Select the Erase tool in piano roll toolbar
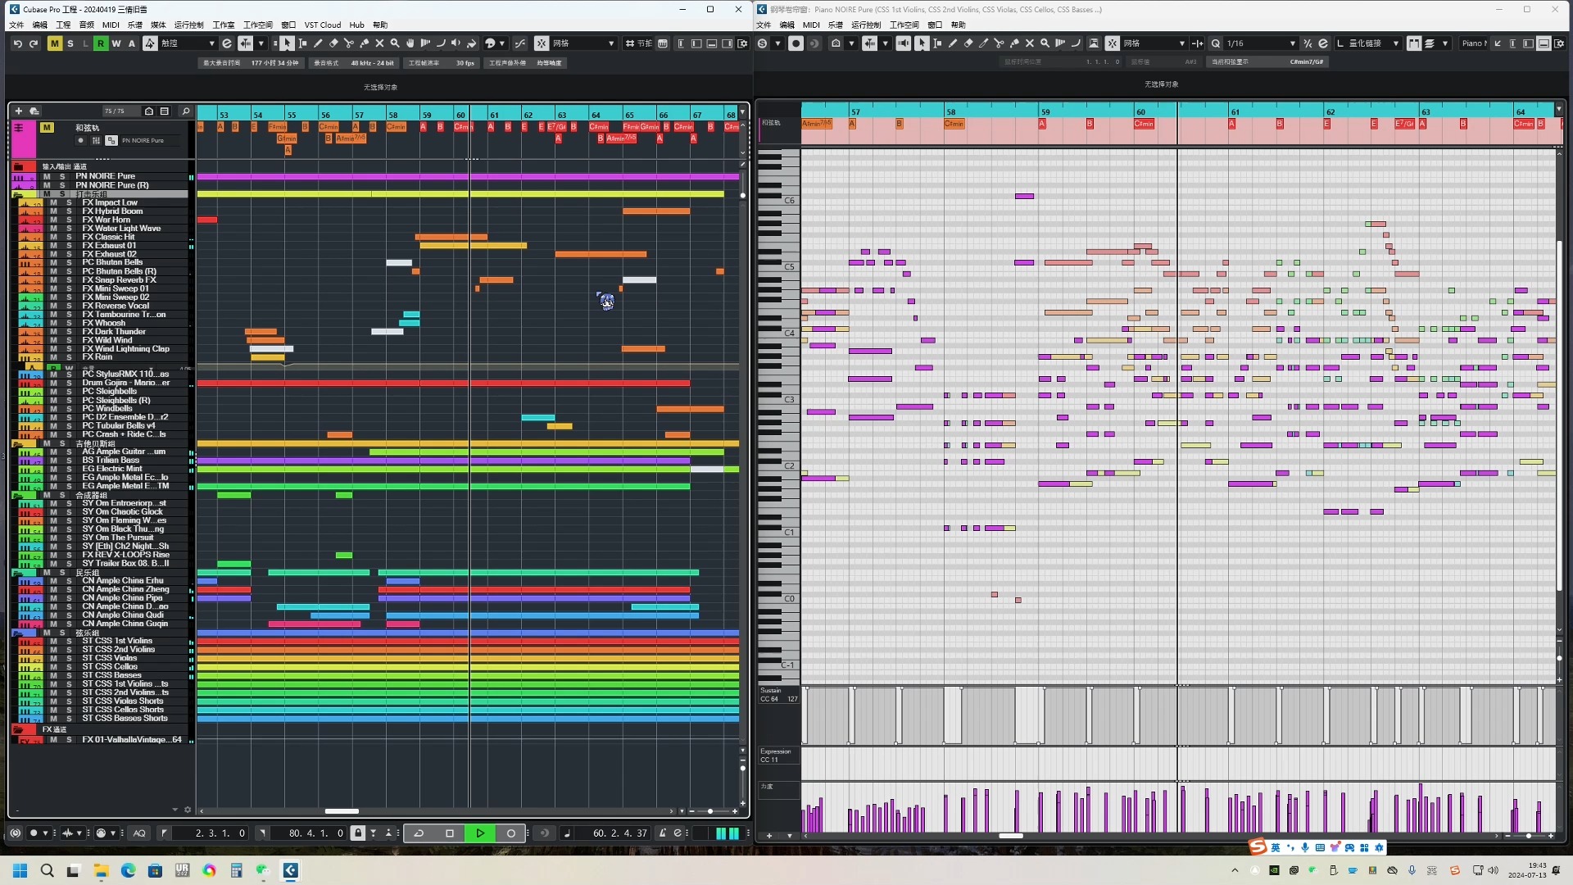The width and height of the screenshot is (1573, 885). pyautogui.click(x=968, y=43)
